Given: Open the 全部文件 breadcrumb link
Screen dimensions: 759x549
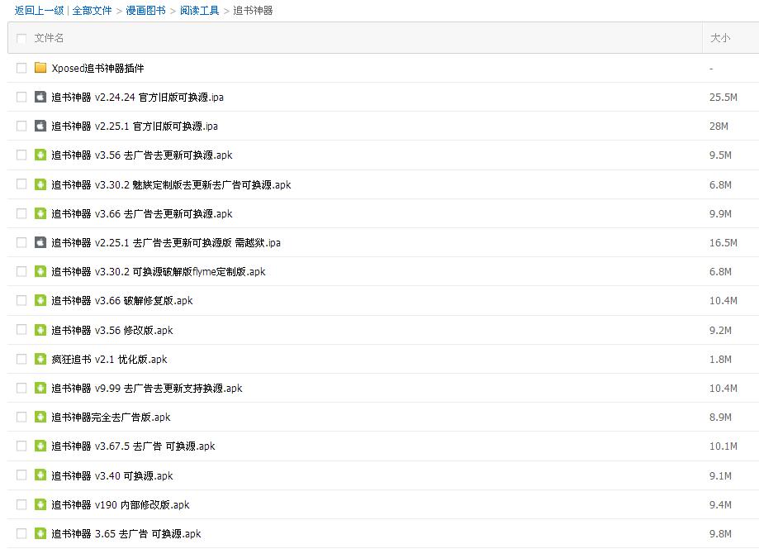Looking at the screenshot, I should [x=92, y=11].
